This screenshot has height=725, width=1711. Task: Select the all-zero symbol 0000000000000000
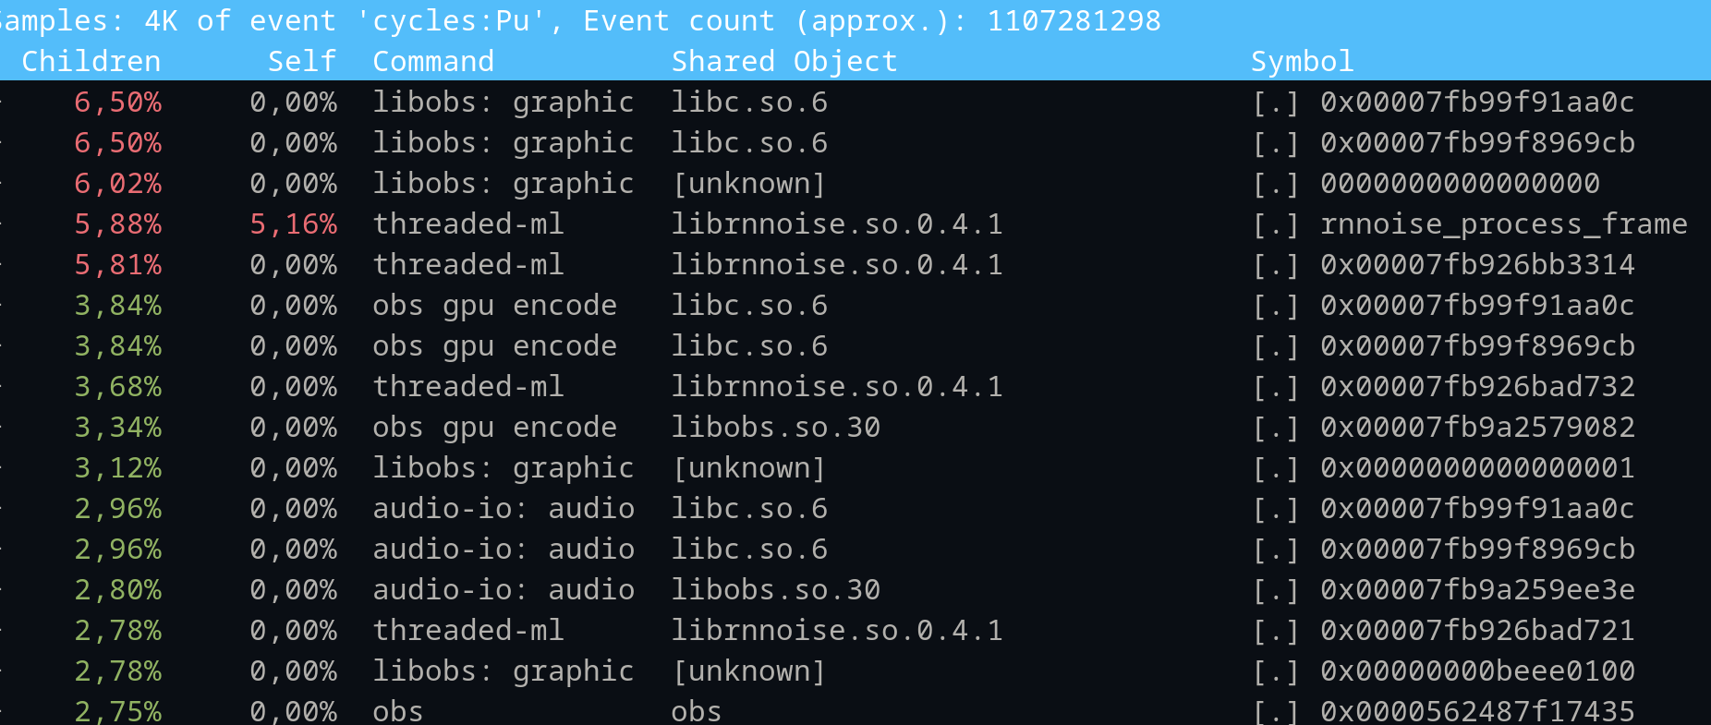coord(1461,183)
